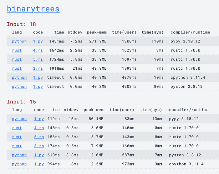Select the 973ms time(user) cell
This screenshot has height=174, width=219.
(x=128, y=164)
